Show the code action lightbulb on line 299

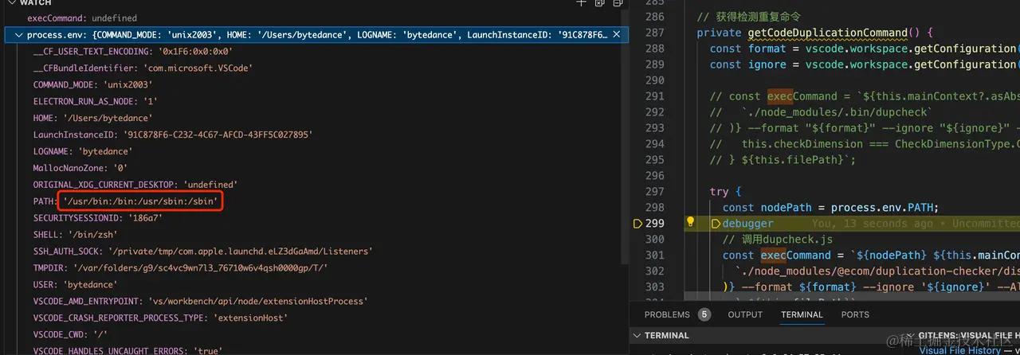tap(691, 223)
